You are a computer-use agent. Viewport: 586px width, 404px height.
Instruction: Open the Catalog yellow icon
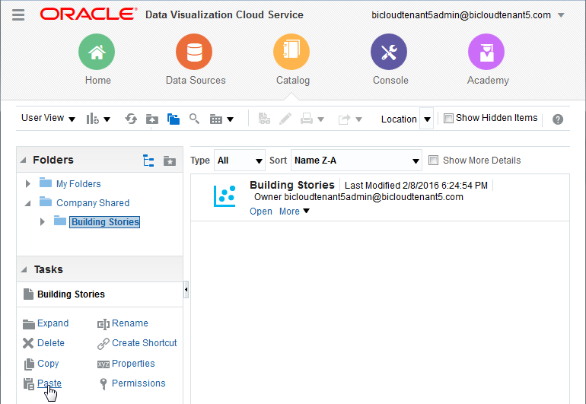(291, 52)
